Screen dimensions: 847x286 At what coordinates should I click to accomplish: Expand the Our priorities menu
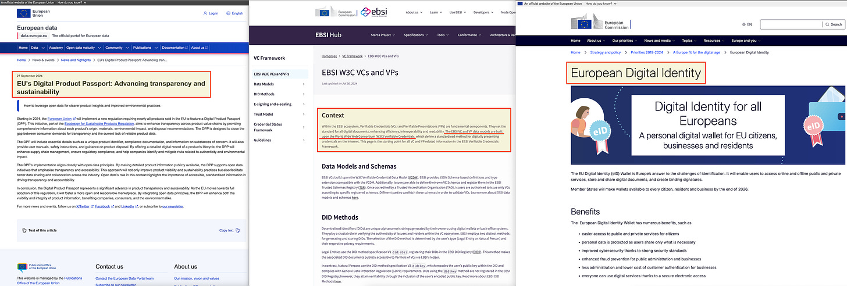click(x=624, y=41)
